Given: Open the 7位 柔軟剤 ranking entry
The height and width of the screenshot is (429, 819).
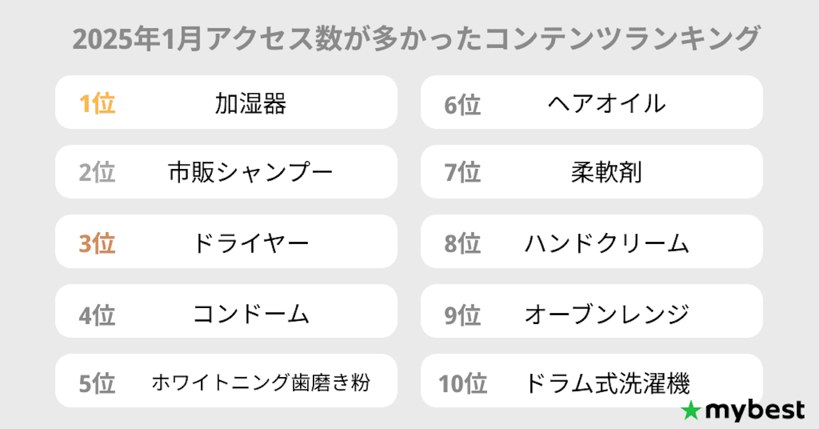Looking at the screenshot, I should tap(592, 172).
